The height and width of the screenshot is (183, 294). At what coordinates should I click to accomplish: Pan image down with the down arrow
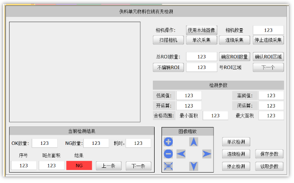click(194, 166)
